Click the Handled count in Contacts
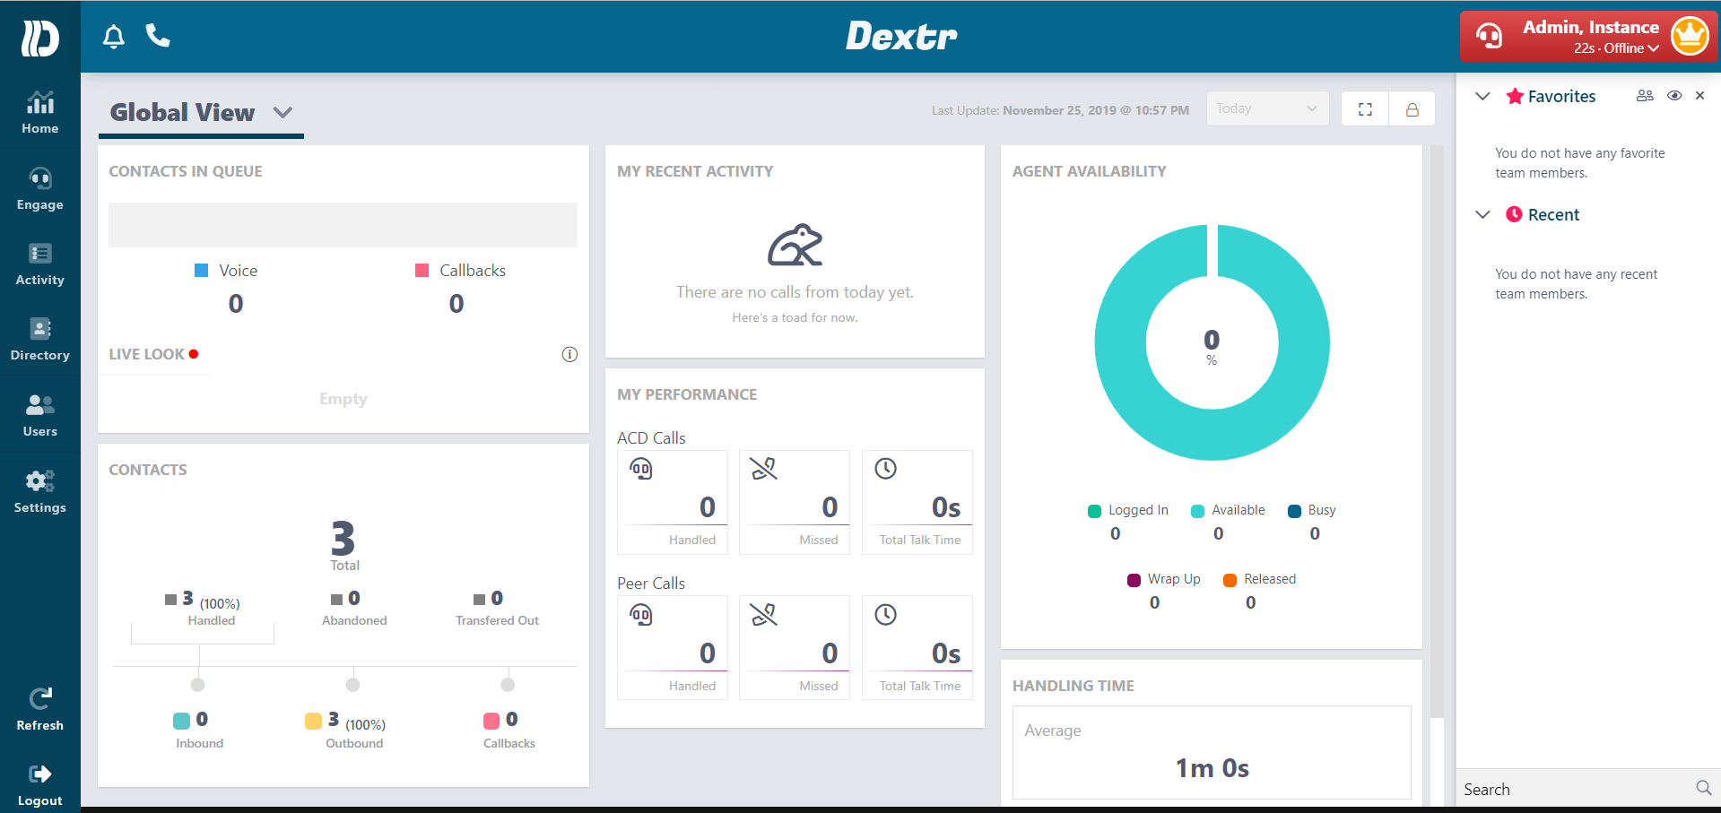Image resolution: width=1721 pixels, height=813 pixels. (x=187, y=598)
